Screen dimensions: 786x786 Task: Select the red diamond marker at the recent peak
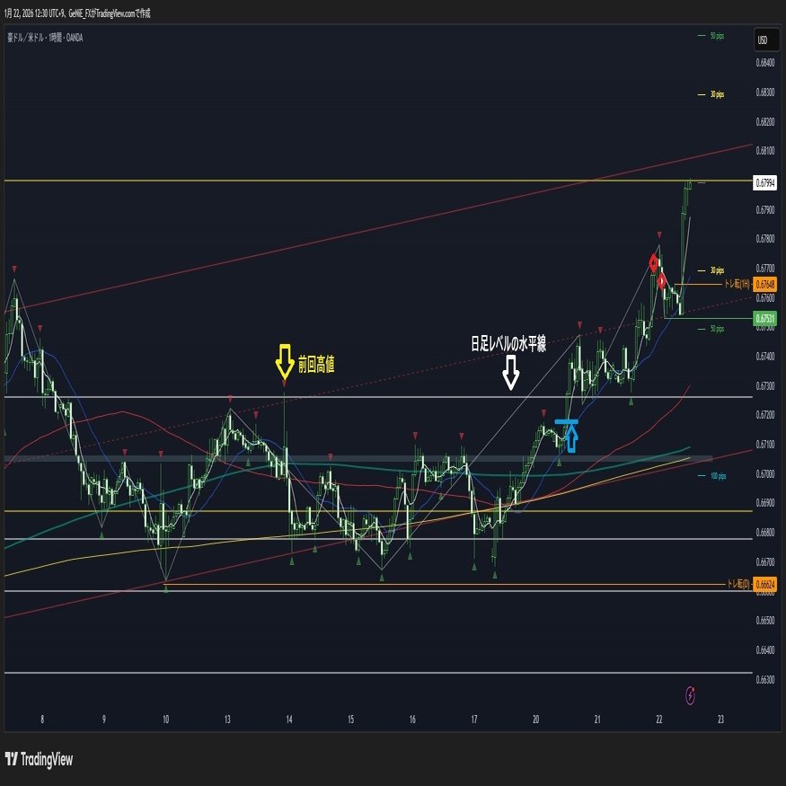point(653,261)
